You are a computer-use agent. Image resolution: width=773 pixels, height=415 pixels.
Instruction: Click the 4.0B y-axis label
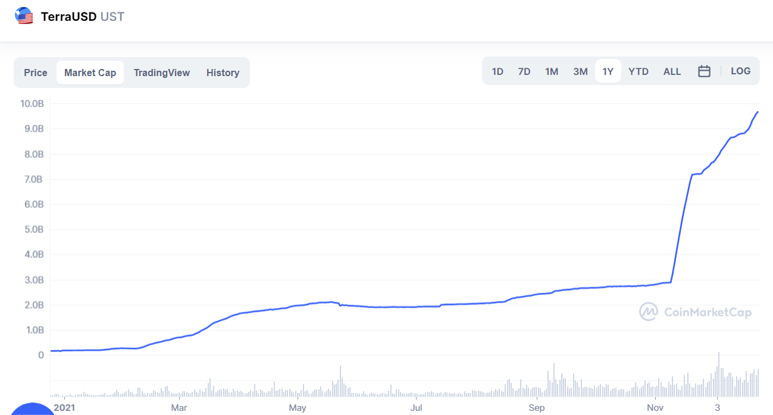click(x=33, y=254)
